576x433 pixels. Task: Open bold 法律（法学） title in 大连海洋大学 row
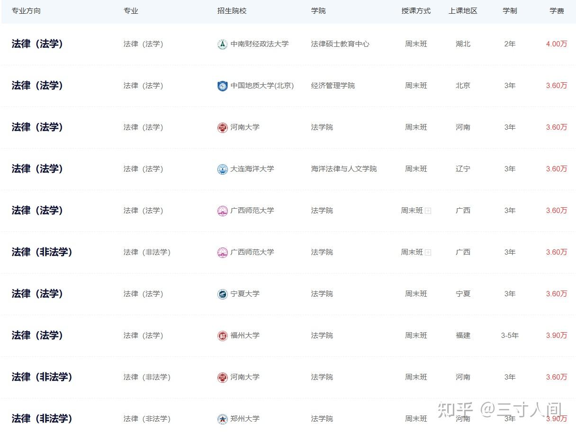[37, 169]
